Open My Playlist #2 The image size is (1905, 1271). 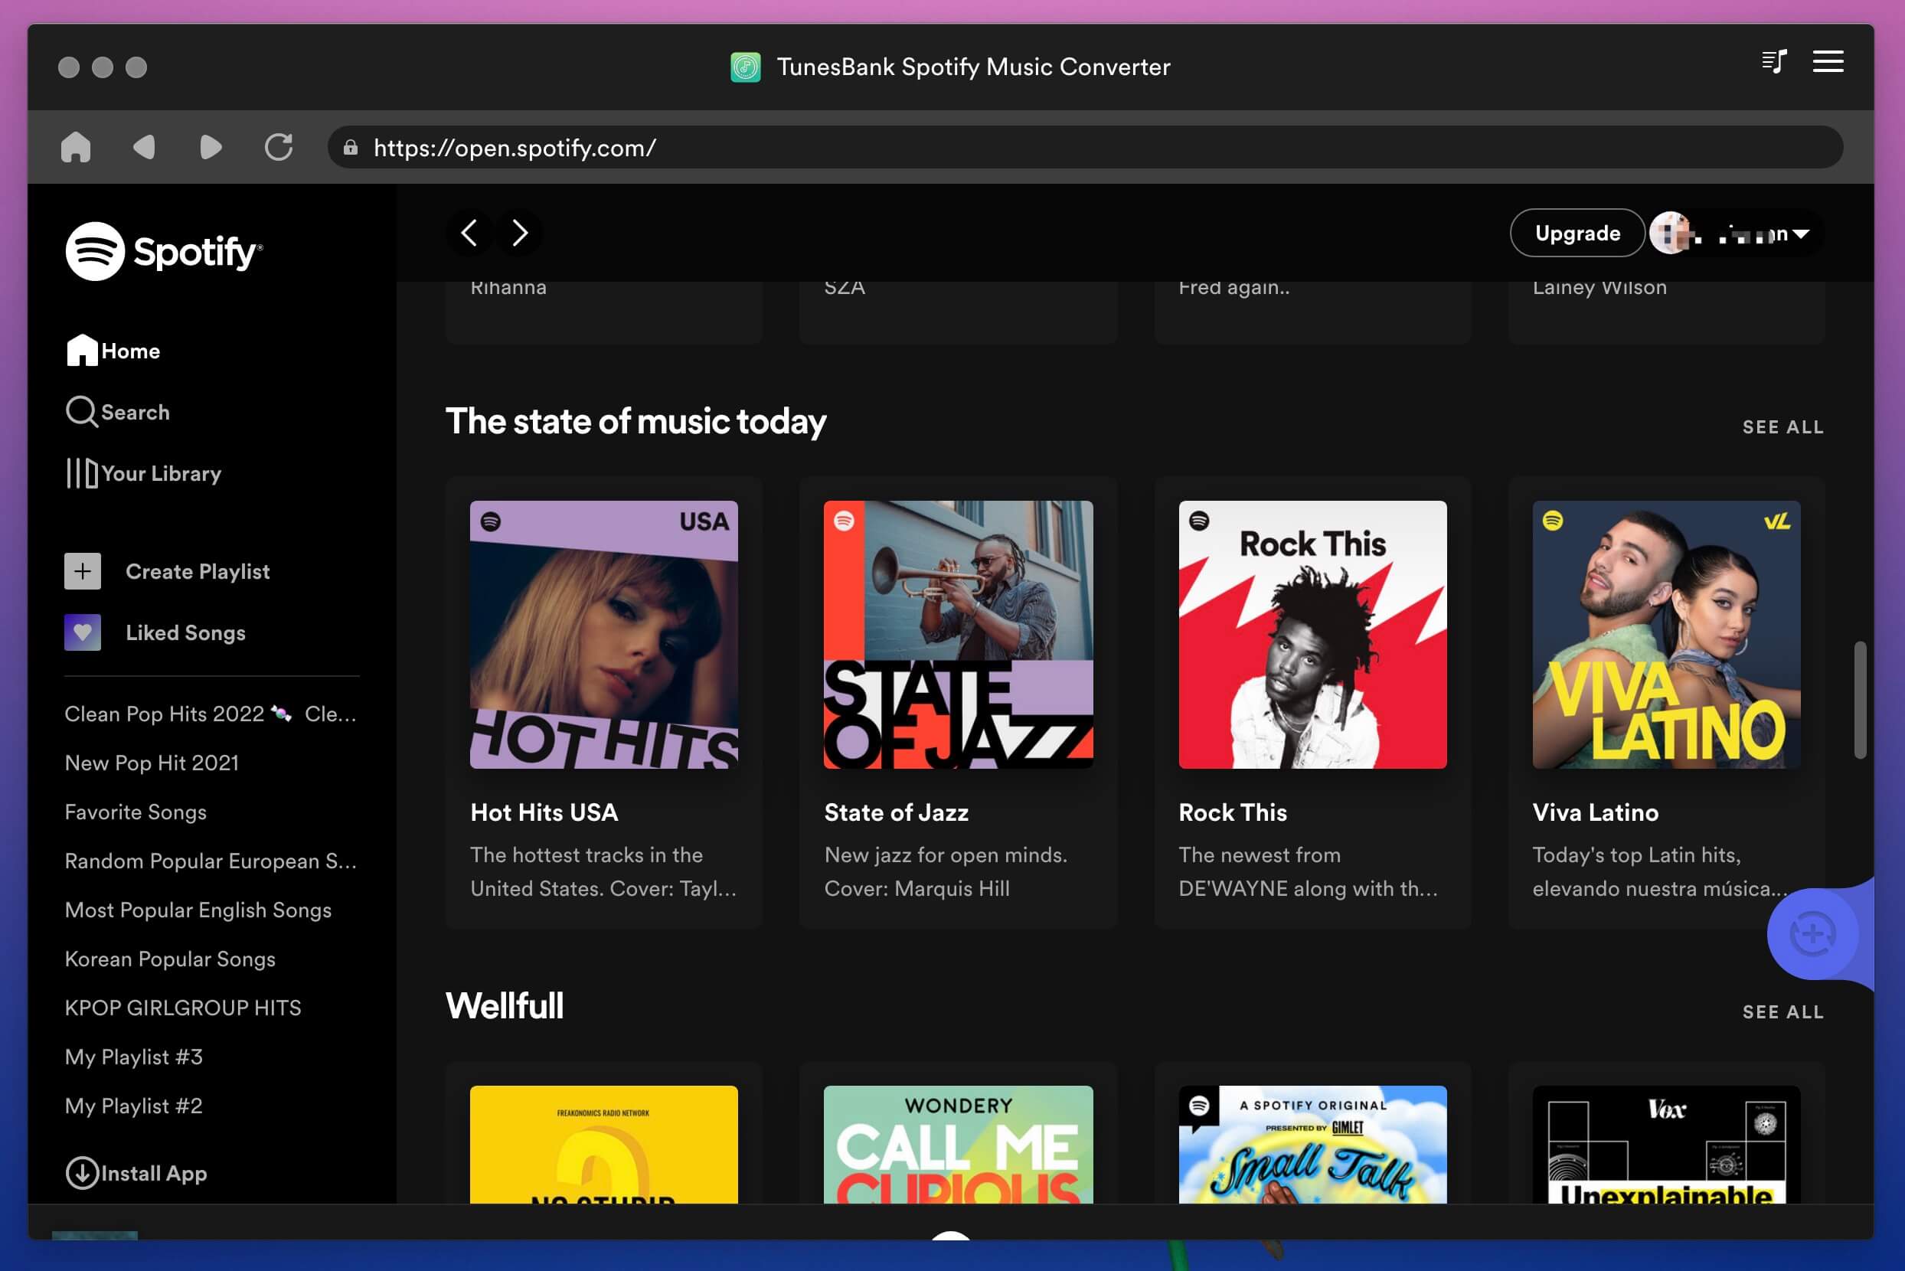tap(134, 1106)
